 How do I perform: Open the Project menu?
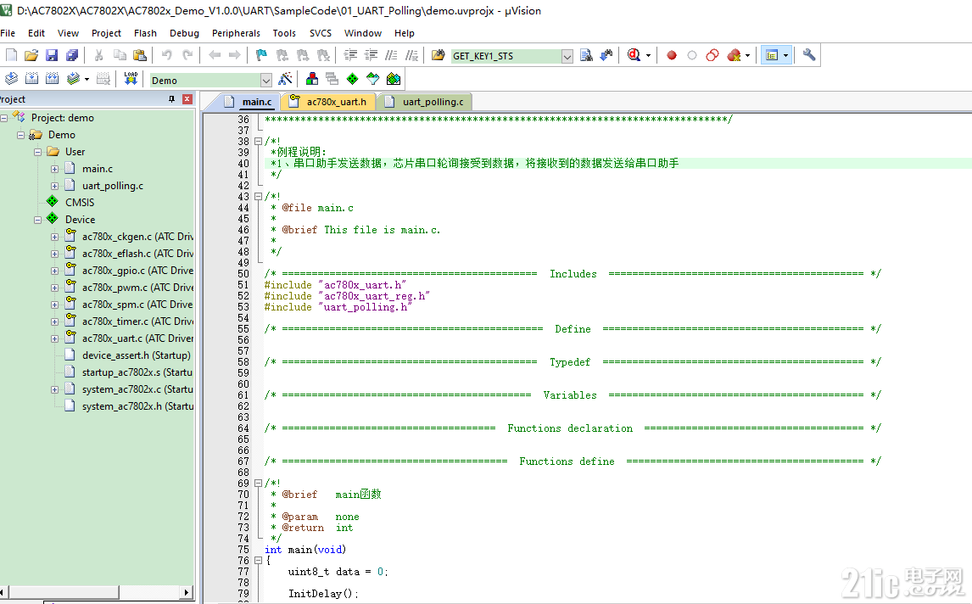coord(106,33)
